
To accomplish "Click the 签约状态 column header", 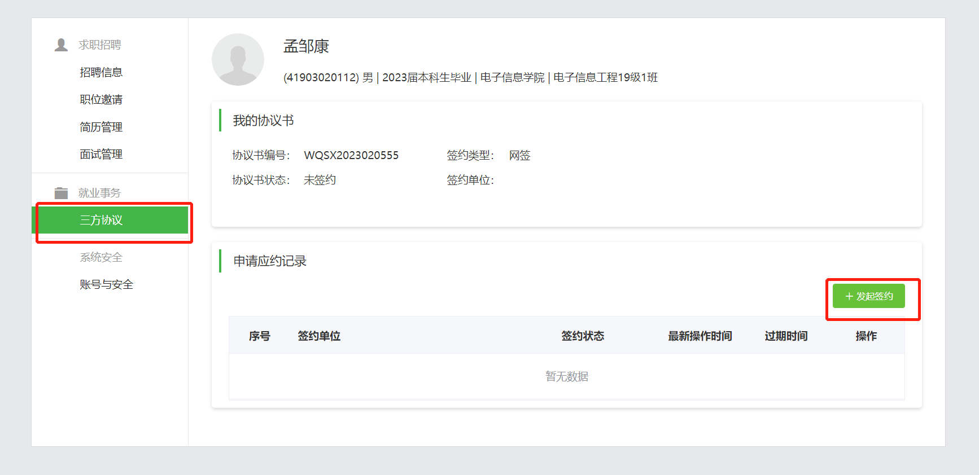I will (582, 336).
